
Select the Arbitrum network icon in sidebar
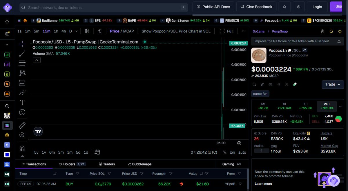coord(7,164)
